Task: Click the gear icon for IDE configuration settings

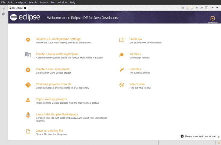Action: [28, 40]
